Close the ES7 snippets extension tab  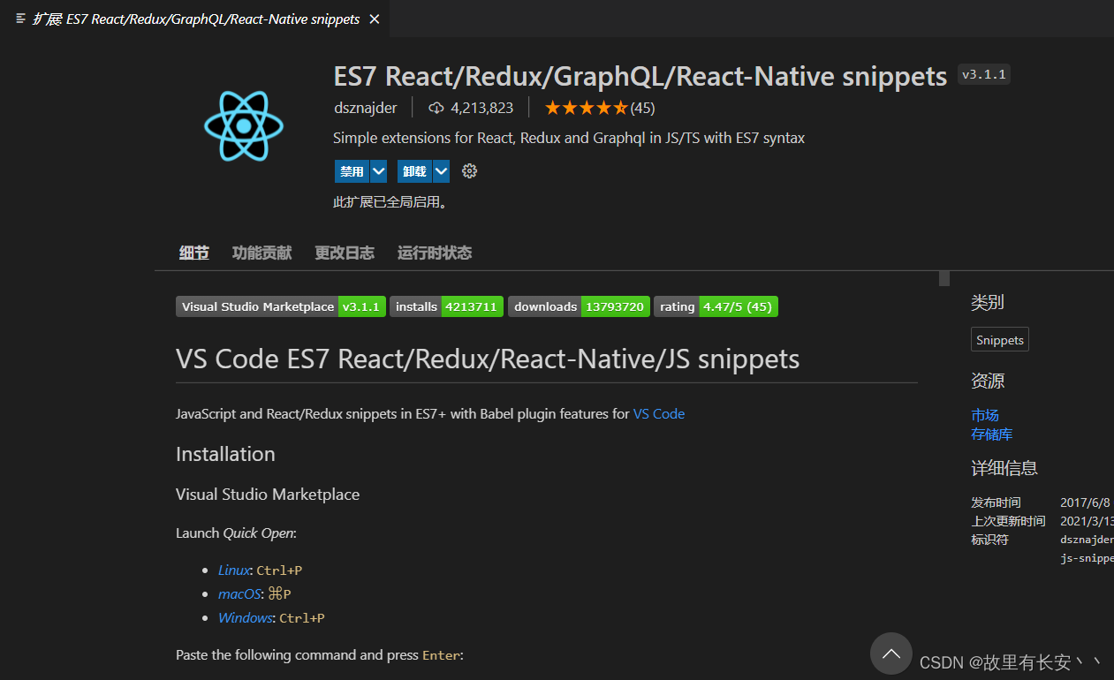coord(375,19)
